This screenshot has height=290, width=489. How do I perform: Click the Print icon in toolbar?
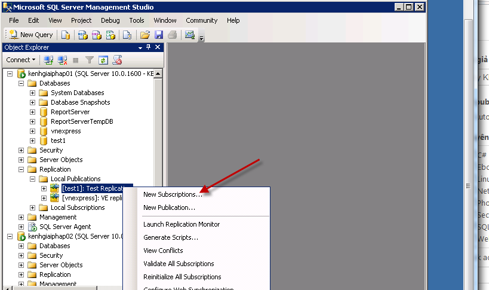(x=172, y=35)
